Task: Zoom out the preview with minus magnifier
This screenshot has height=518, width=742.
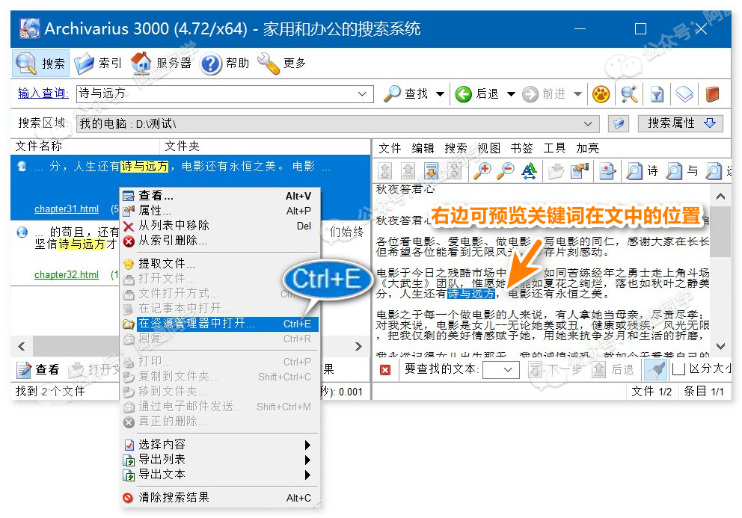Action: 506,171
